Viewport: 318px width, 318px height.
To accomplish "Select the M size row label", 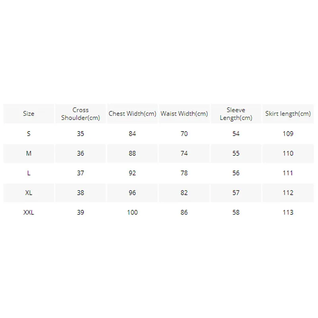I will click(29, 153).
